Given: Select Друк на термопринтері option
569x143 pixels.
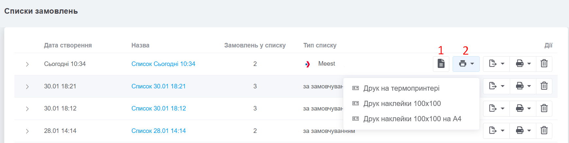Looking at the screenshot, I should click(401, 88).
